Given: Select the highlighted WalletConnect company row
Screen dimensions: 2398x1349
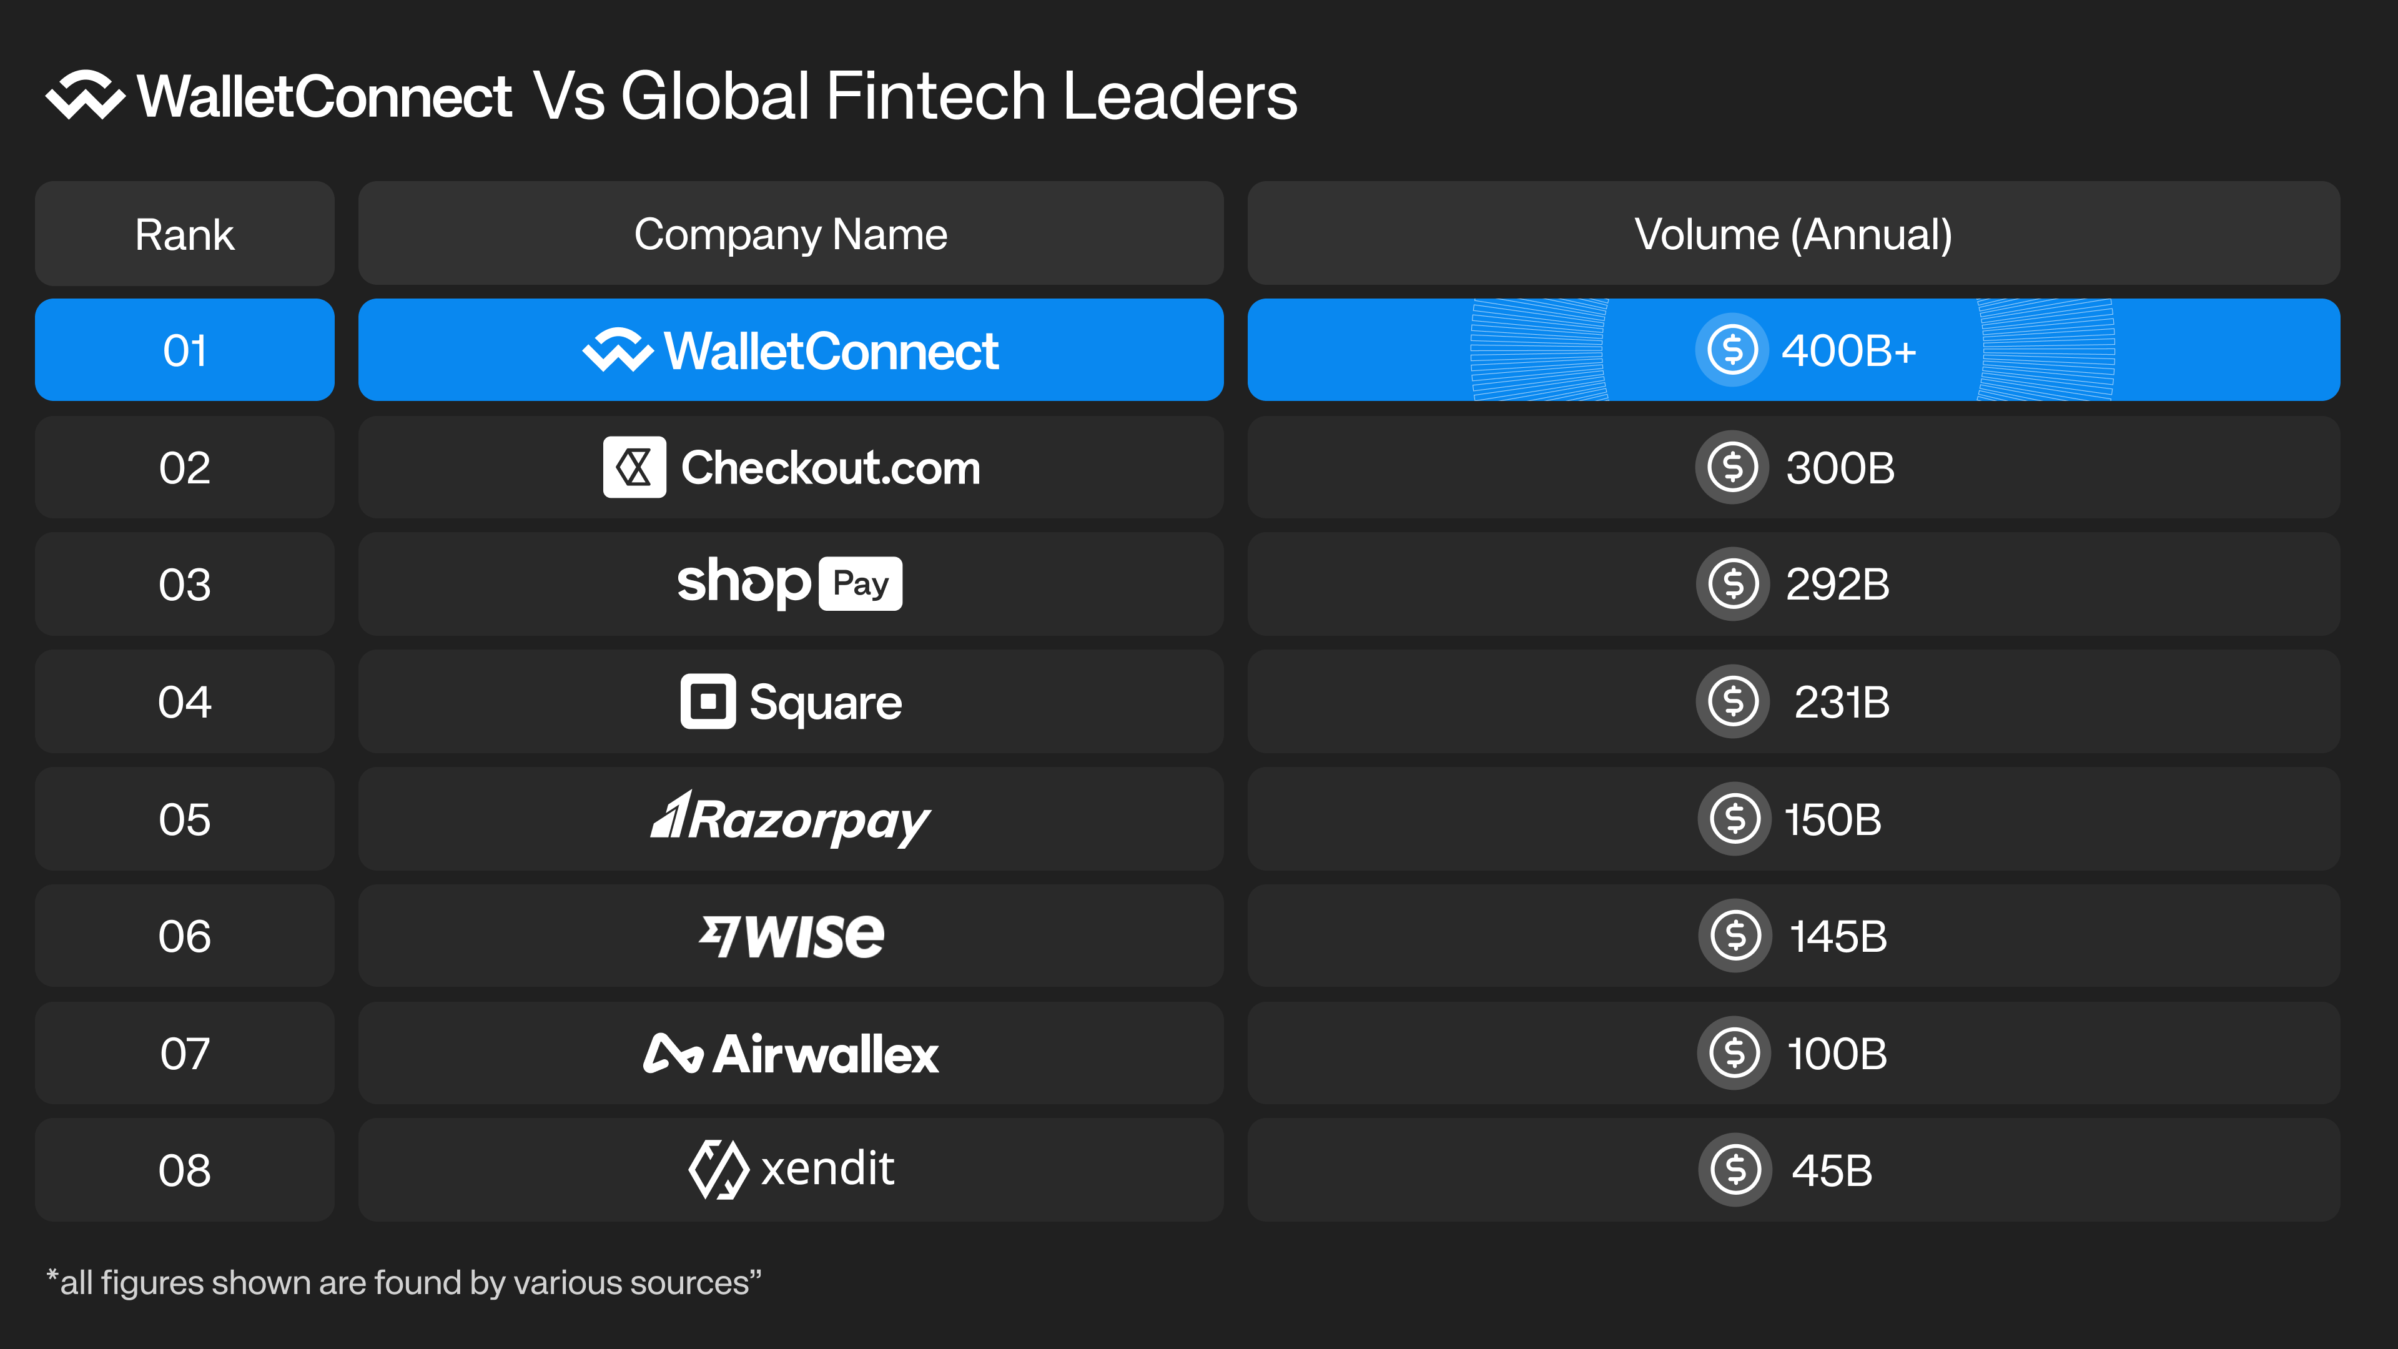Looking at the screenshot, I should tap(791, 350).
